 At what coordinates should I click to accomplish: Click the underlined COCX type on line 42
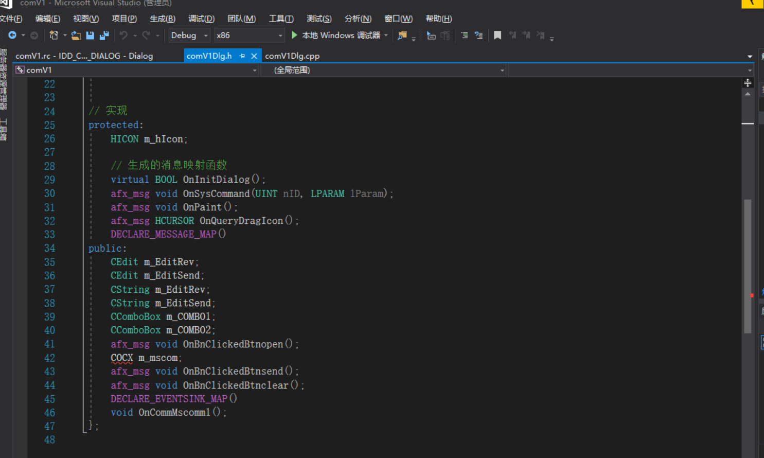click(x=122, y=358)
